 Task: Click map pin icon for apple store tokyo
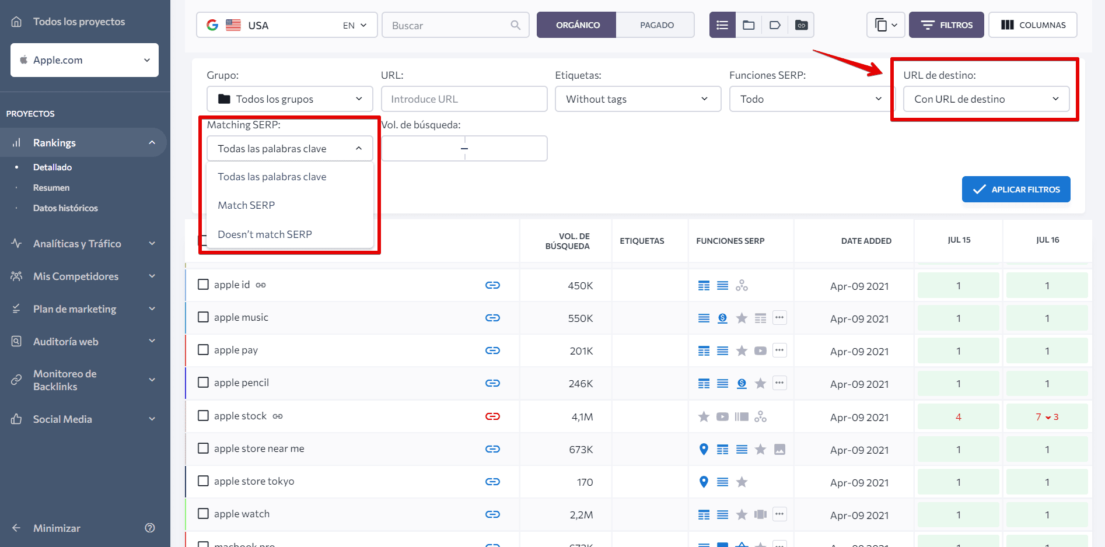[x=704, y=482]
